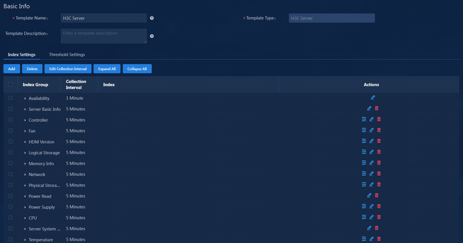Click the Template Description text area
The height and width of the screenshot is (243, 463).
104,36
